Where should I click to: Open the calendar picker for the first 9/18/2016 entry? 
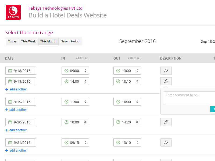point(10,70)
